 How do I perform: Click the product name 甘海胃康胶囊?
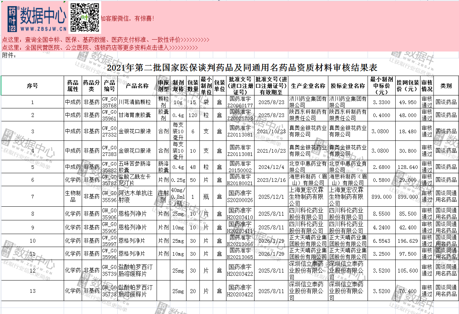pos(137,115)
